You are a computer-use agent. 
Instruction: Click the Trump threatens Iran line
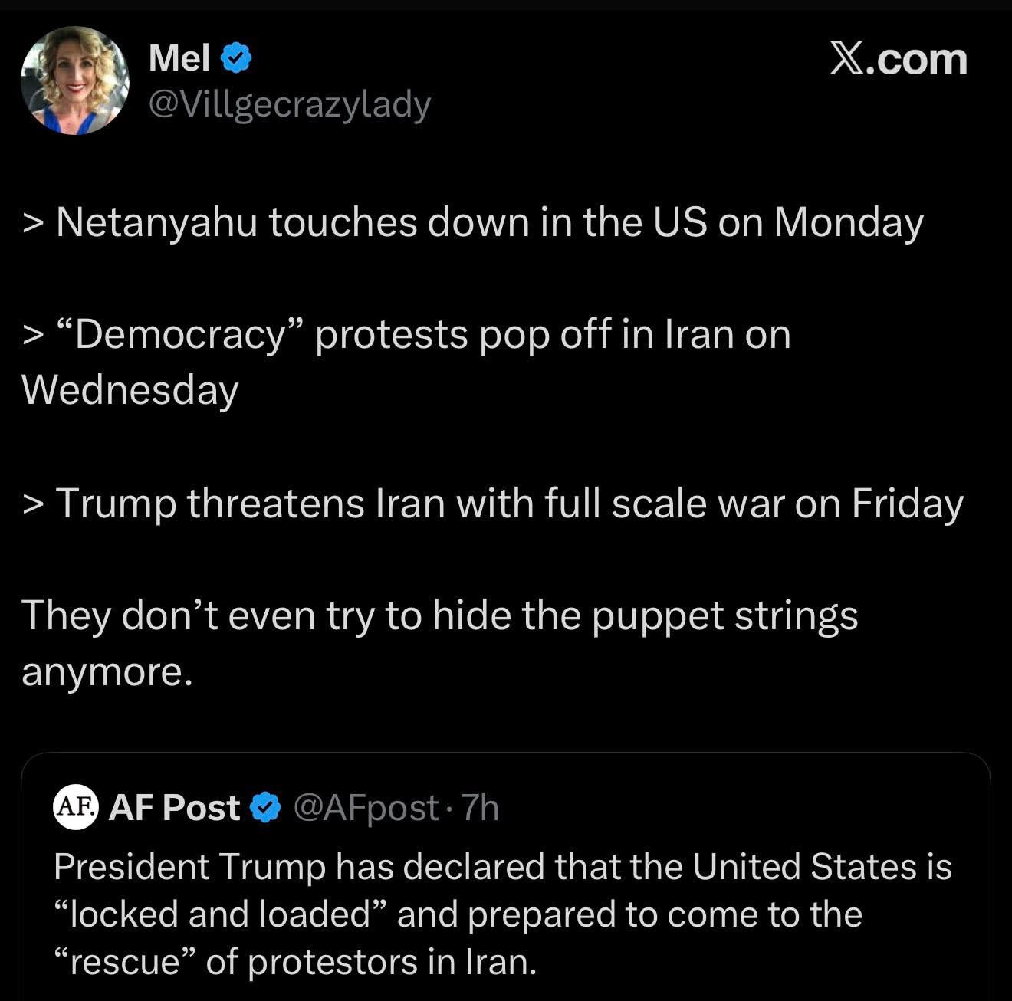(x=492, y=504)
